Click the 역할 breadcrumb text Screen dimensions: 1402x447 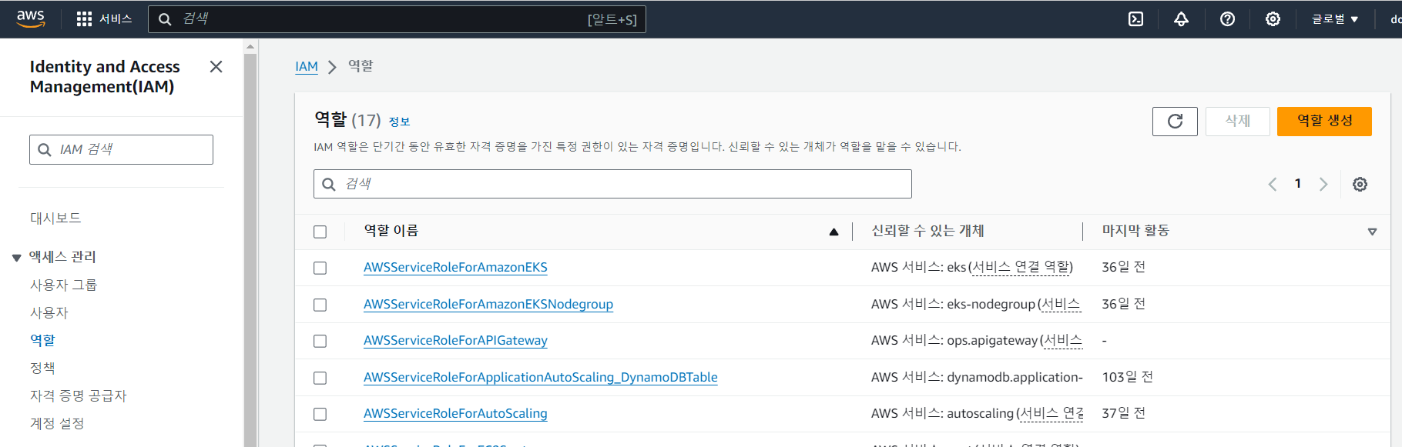coord(361,66)
